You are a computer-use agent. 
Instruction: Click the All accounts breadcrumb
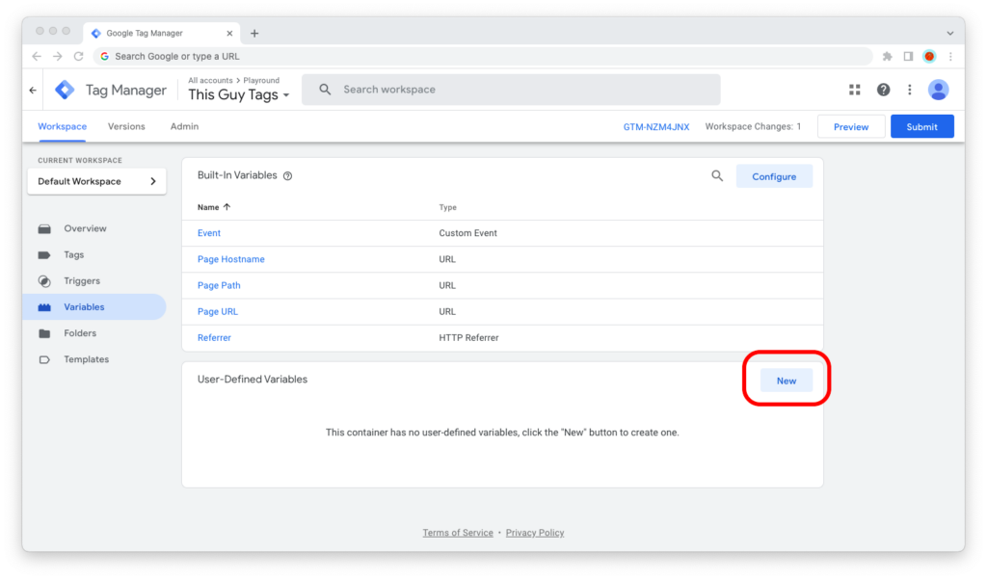pyautogui.click(x=210, y=81)
